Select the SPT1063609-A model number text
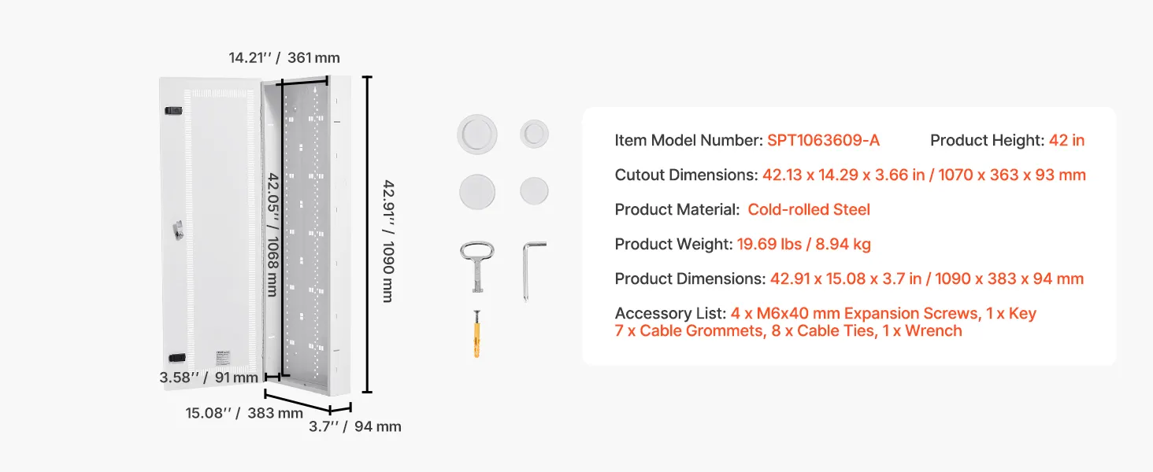 (x=823, y=141)
